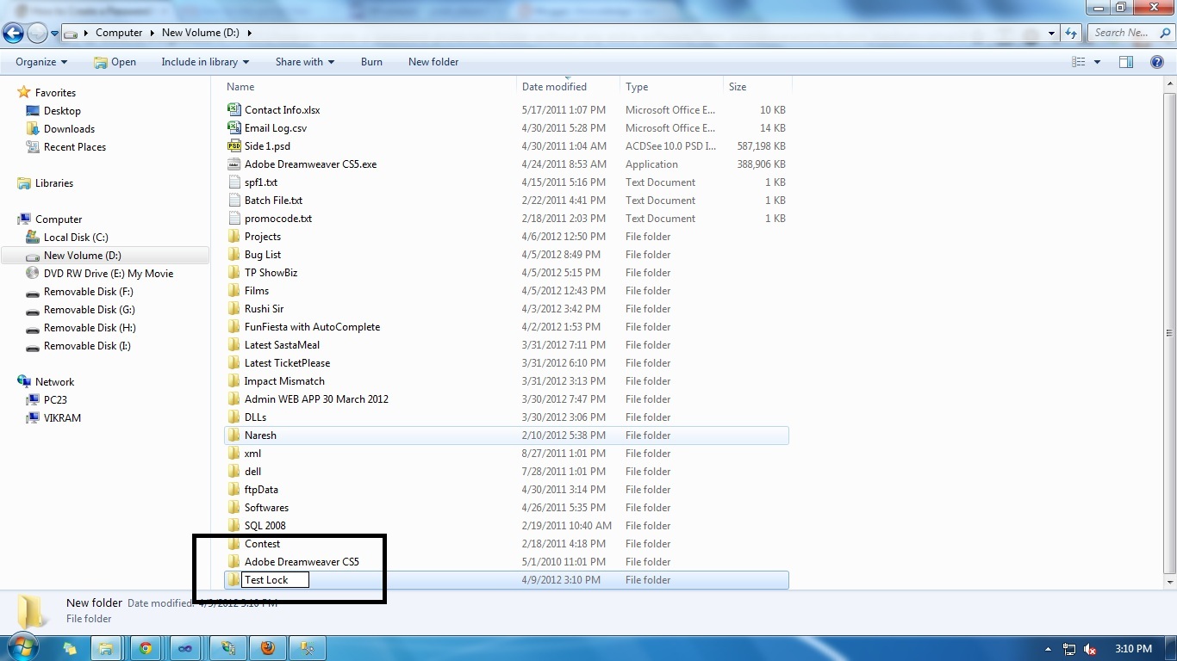The width and height of the screenshot is (1177, 661).
Task: Expand the Include in library dropdown
Action: [204, 61]
